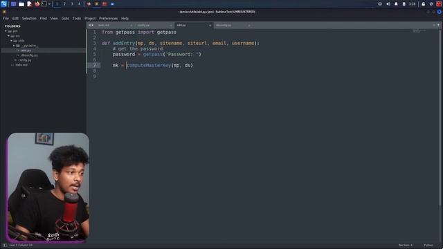Click the webcam overlay thumbnail
The height and width of the screenshot is (249, 443).
(48, 187)
